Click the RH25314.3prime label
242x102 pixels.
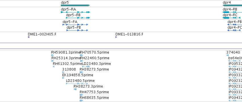[x=66, y=58]
